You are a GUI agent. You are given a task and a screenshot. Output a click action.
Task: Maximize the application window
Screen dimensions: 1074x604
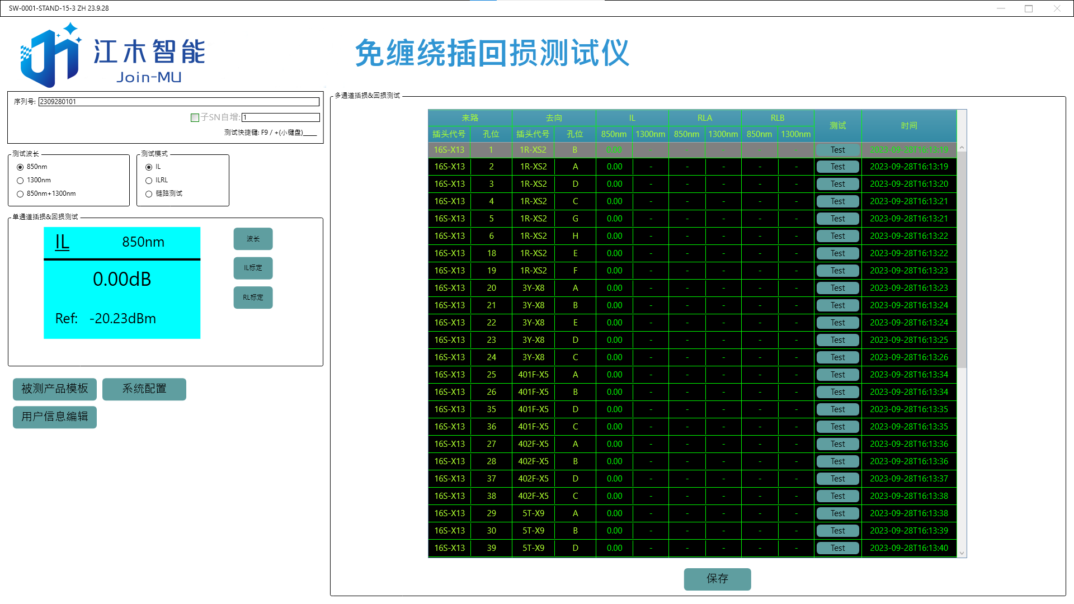click(x=1028, y=8)
